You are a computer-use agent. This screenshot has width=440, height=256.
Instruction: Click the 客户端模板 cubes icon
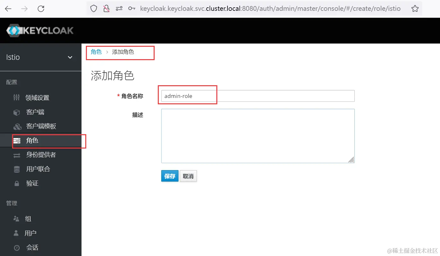17,127
